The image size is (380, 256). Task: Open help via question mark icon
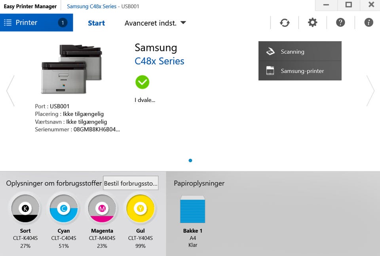coord(340,23)
